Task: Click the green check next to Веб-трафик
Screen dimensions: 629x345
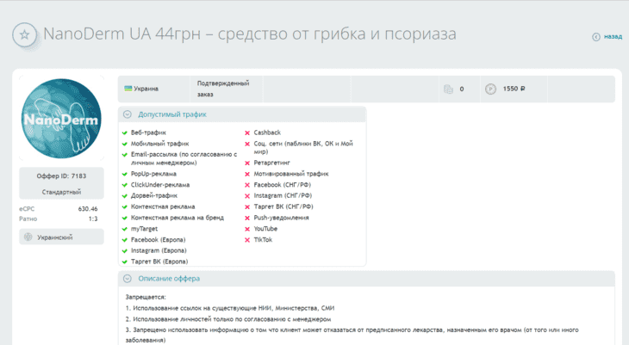Action: (x=125, y=132)
